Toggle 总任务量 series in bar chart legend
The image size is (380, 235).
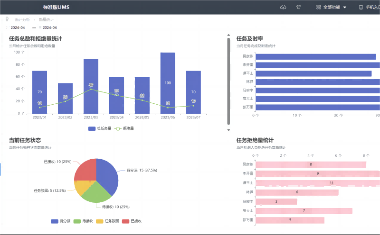[100, 128]
